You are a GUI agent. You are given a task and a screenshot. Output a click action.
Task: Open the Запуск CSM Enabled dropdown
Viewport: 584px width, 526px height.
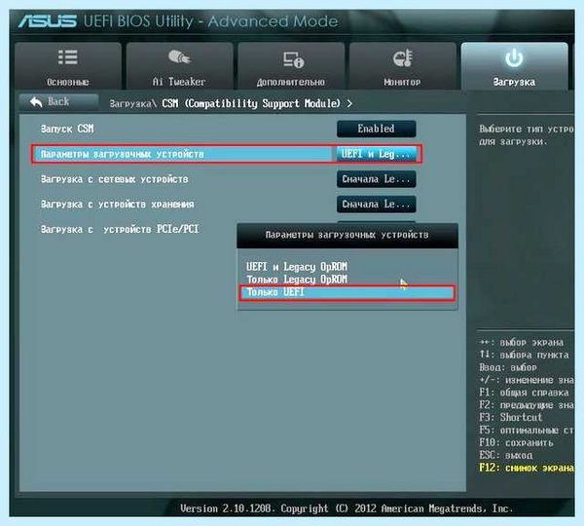pos(376,129)
